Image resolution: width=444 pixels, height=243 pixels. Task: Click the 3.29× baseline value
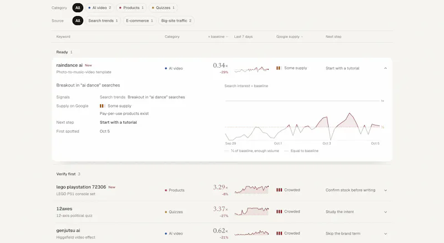coord(220,187)
